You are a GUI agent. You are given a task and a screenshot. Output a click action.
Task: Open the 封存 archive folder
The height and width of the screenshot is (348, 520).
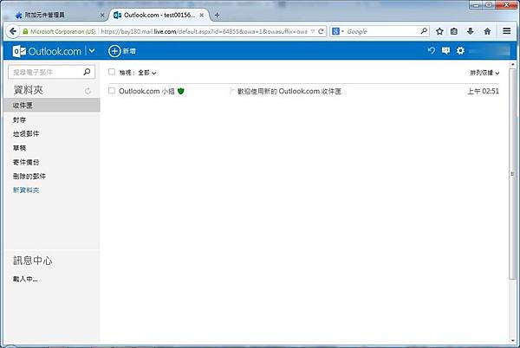pyautogui.click(x=19, y=119)
